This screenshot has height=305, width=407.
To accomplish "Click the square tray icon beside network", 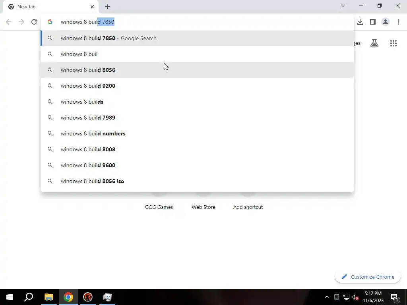I will [x=336, y=297].
